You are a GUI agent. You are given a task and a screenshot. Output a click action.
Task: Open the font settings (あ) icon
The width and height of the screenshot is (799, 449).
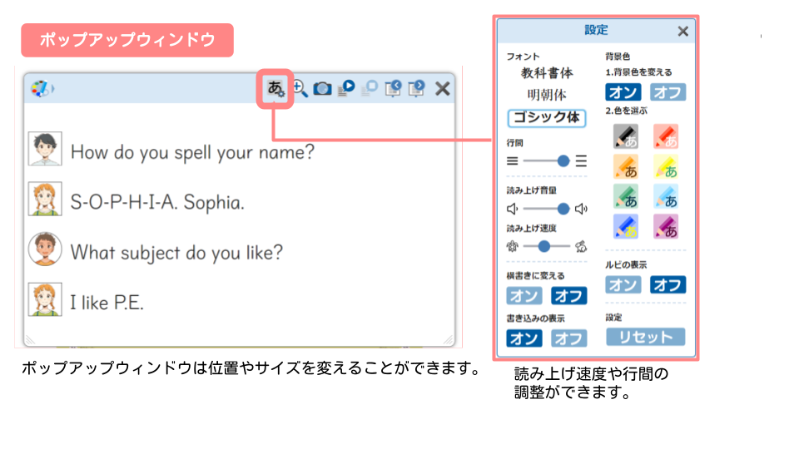pyautogui.click(x=275, y=88)
